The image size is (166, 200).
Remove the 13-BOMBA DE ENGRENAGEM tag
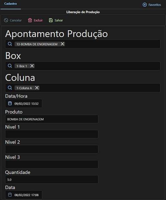tap(62, 44)
